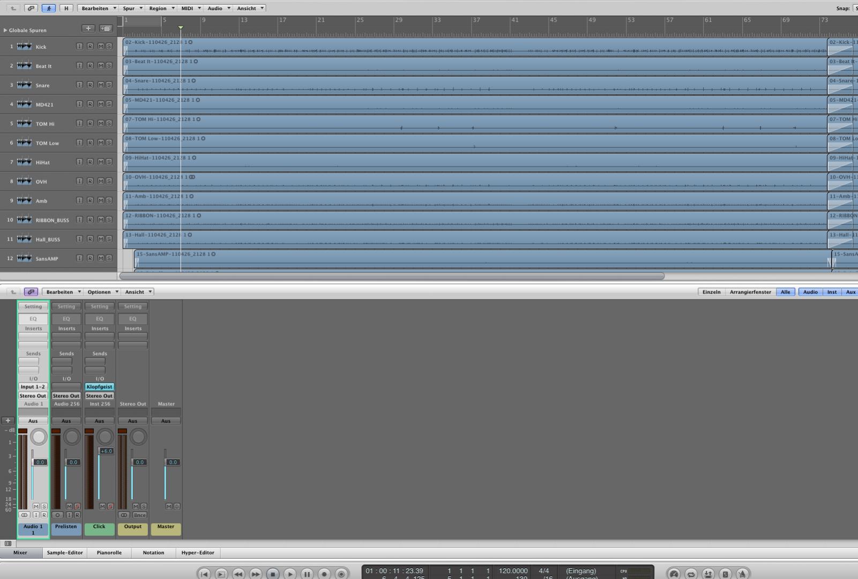
Task: Click the Output strip volume fader
Action: [x=138, y=462]
